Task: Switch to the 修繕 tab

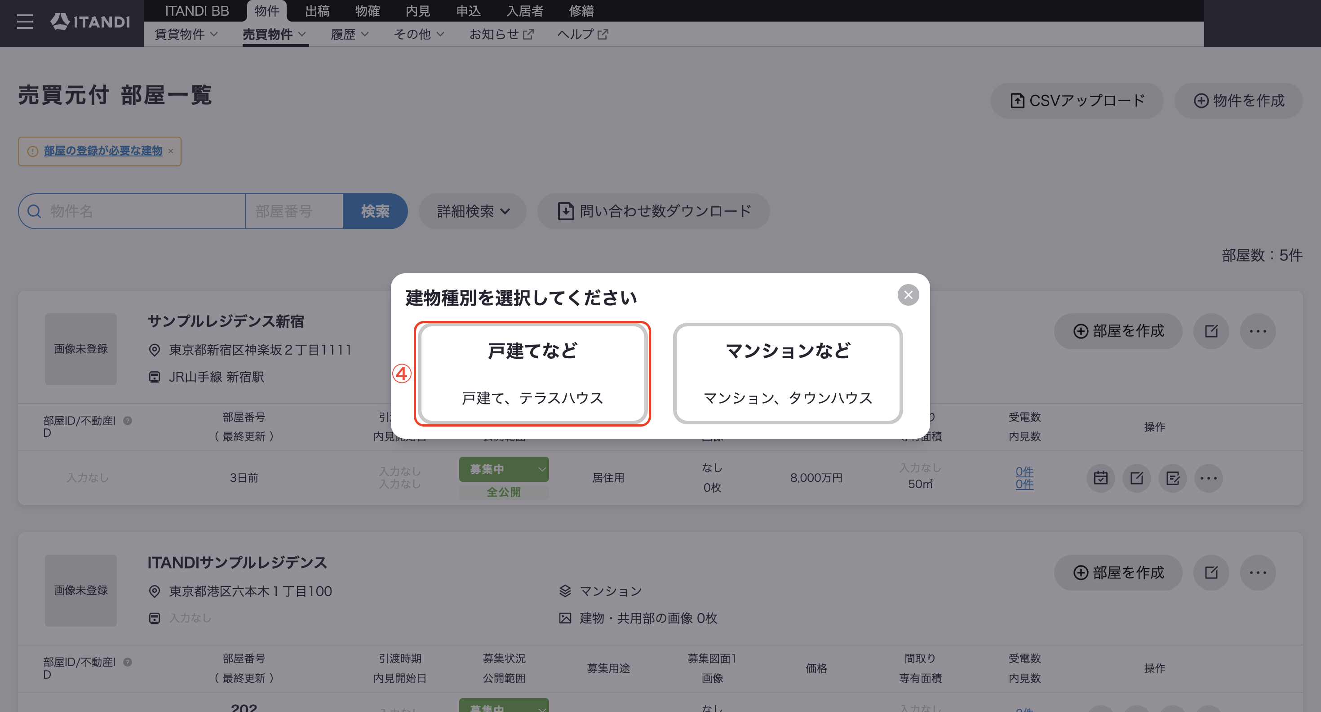Action: [x=581, y=11]
